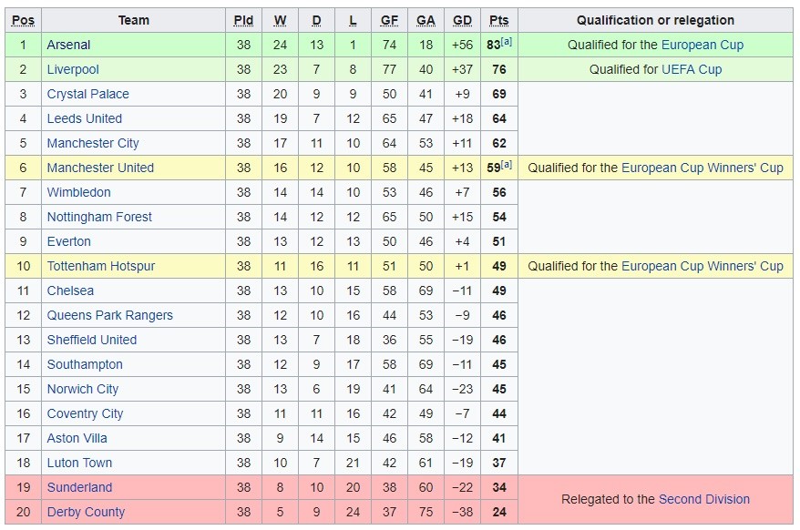Open the Derby County link
This screenshot has height=530, width=800.
pos(86,512)
